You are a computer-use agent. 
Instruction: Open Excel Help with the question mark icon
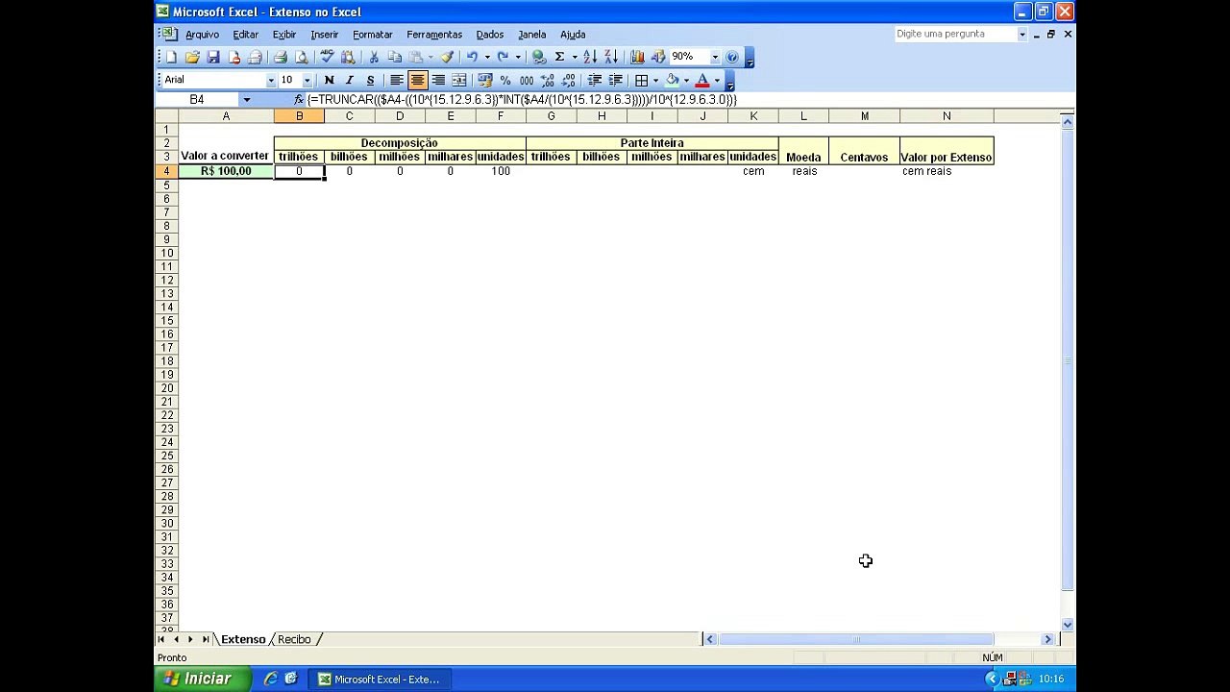click(731, 57)
